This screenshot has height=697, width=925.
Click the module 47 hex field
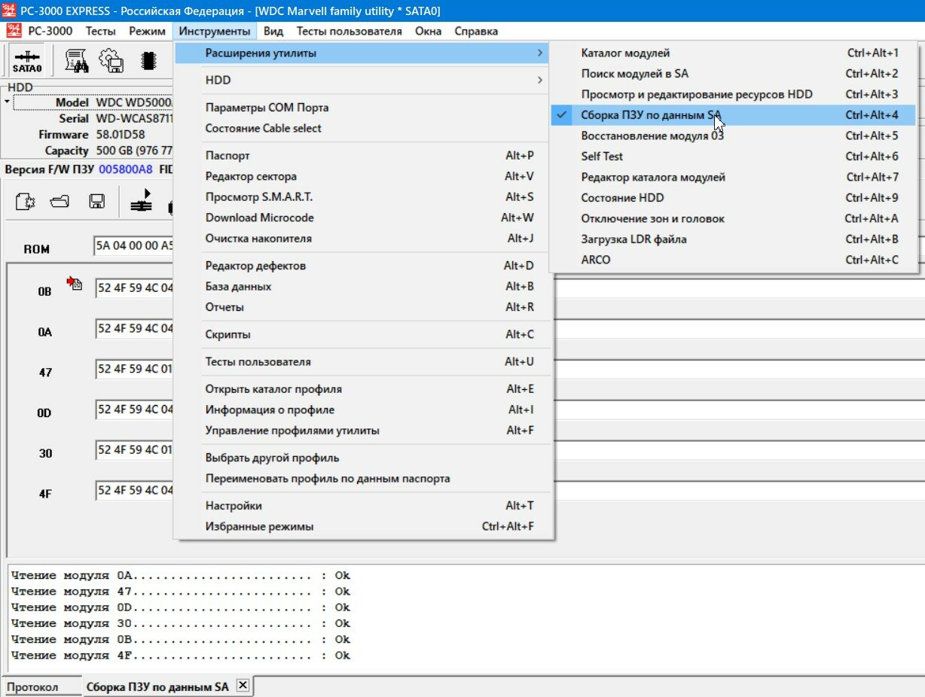coord(134,370)
